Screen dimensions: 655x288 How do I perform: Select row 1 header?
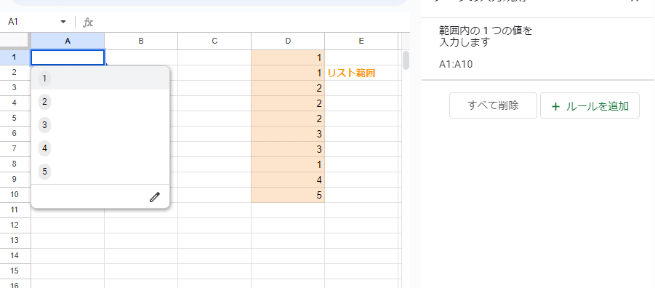click(x=15, y=57)
